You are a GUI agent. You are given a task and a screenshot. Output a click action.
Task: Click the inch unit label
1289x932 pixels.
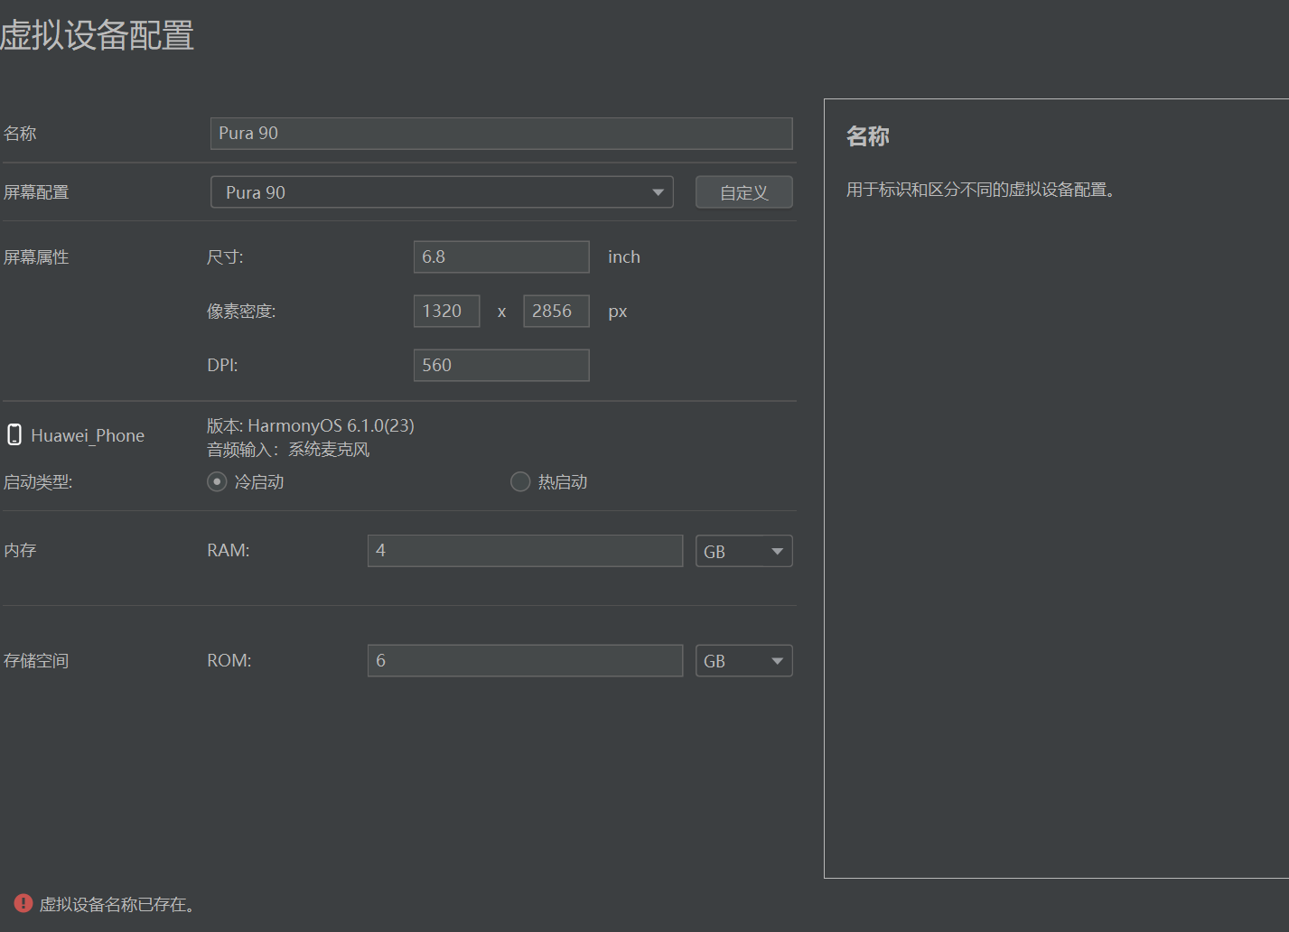coord(624,257)
